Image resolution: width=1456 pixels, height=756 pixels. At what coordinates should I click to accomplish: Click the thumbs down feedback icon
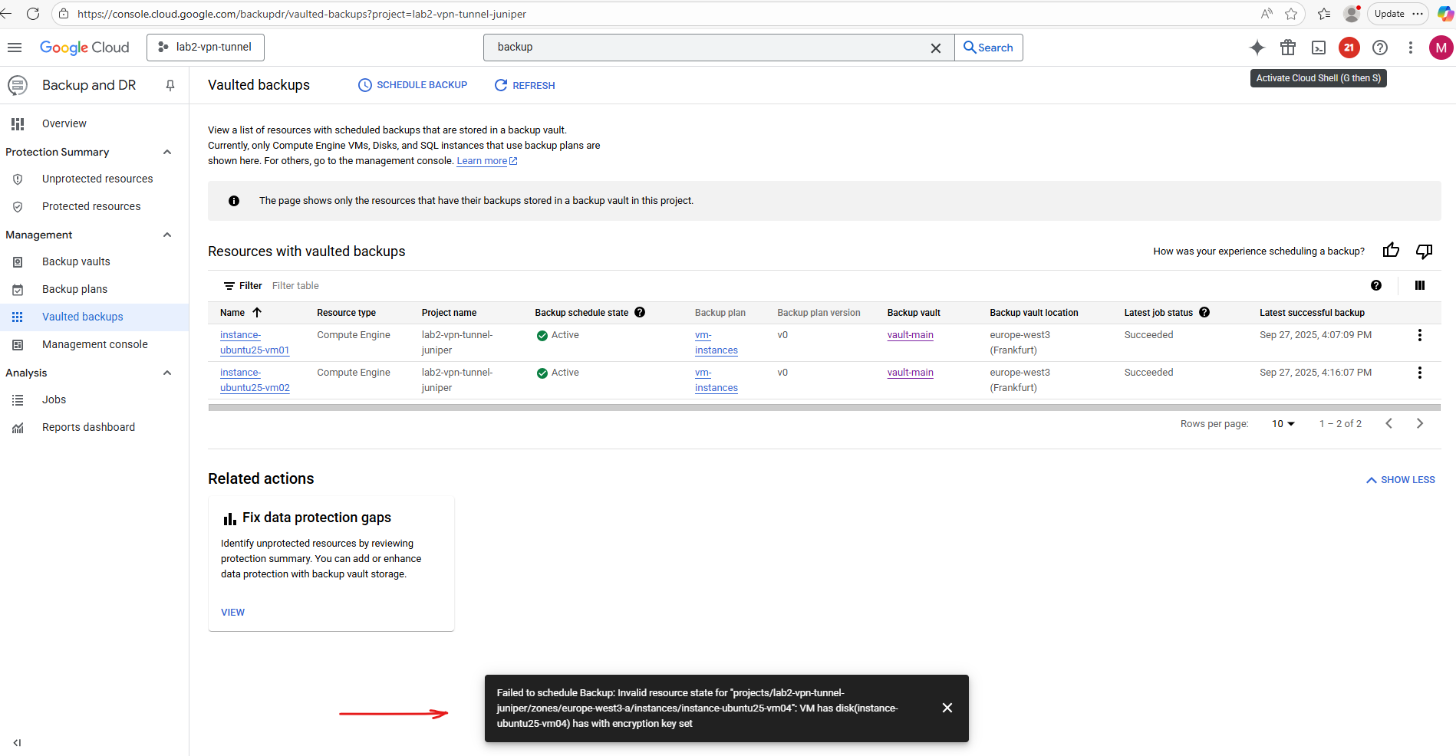coord(1424,251)
